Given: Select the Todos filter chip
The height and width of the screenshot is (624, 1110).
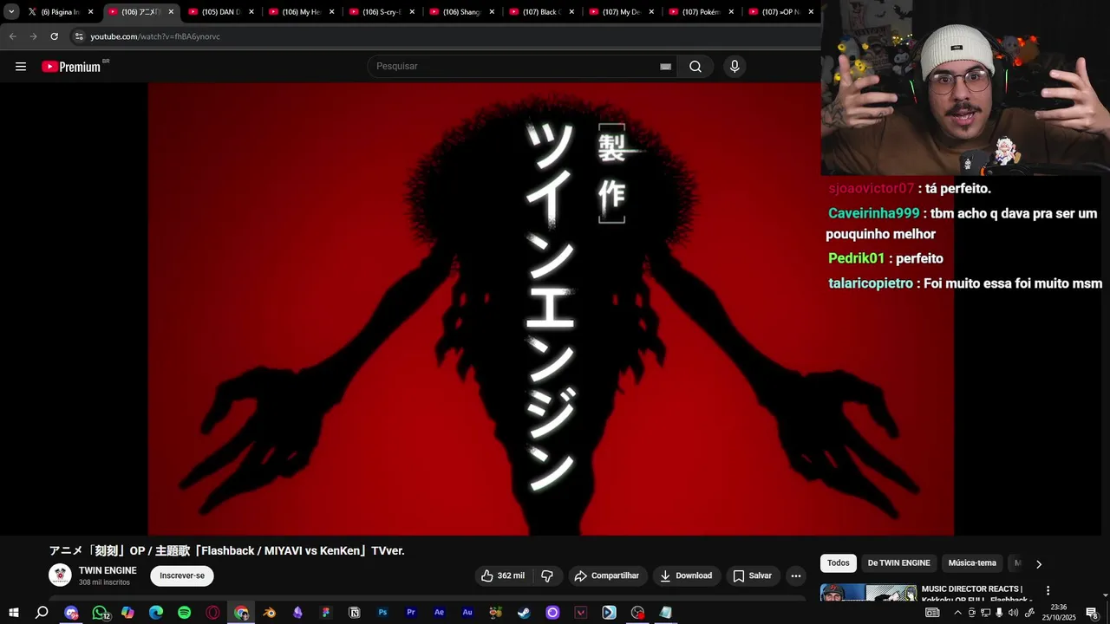Looking at the screenshot, I should [x=839, y=563].
